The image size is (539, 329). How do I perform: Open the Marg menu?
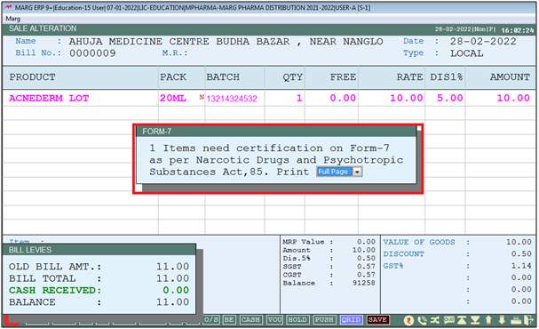[13, 19]
